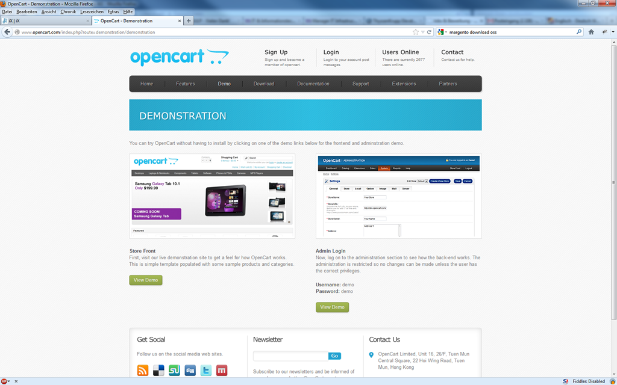Go to the Firefox home page icon
The height and width of the screenshot is (385, 617).
click(x=591, y=32)
